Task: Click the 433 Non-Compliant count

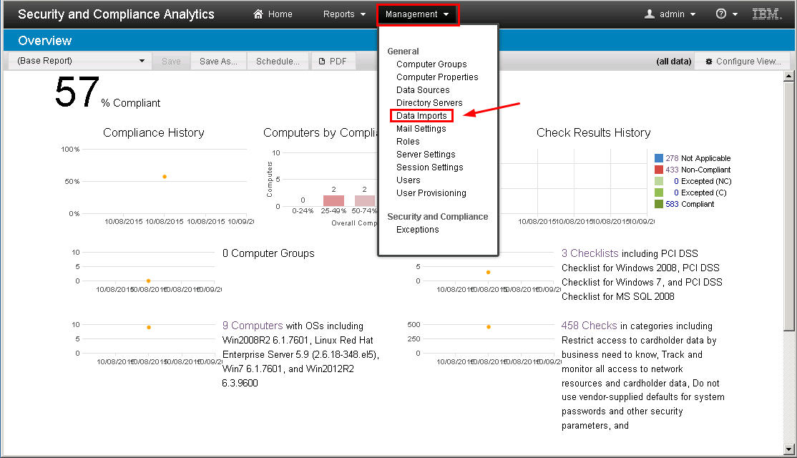Action: (672, 170)
